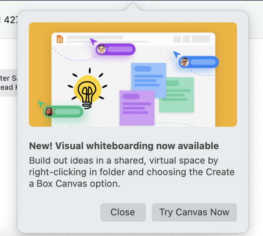Click the man's avatar in blue pill
Image resolution: width=263 pixels, height=236 pixels.
(x=185, y=62)
